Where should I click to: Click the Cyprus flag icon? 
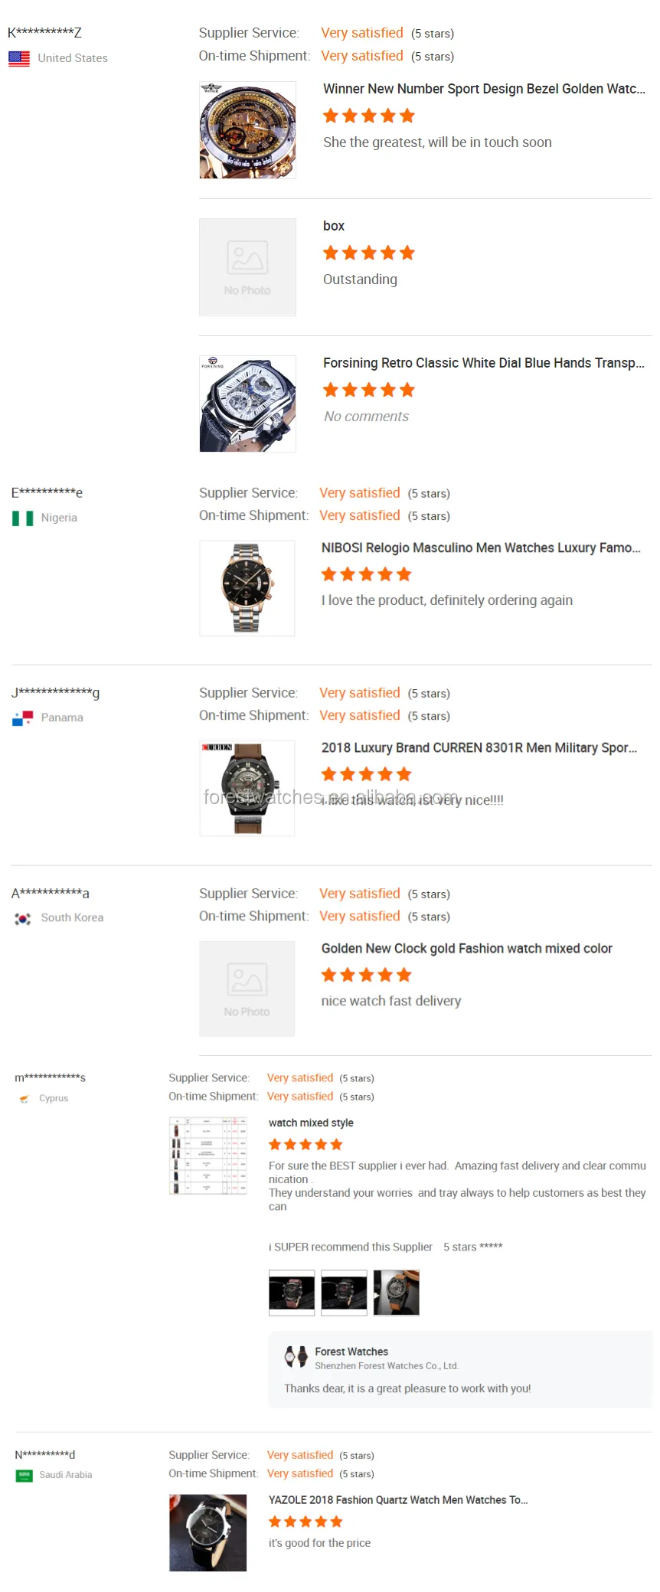pos(24,1099)
